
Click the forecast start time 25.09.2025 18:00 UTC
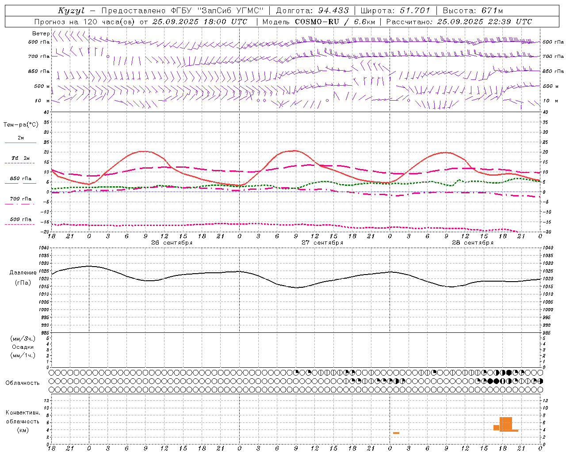199,22
